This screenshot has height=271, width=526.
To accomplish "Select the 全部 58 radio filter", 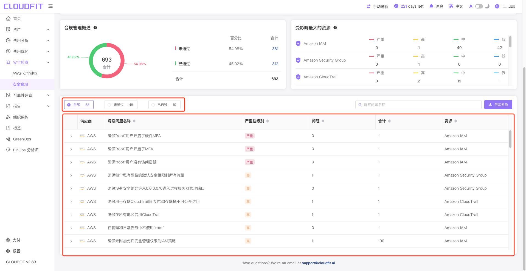I will coord(79,105).
